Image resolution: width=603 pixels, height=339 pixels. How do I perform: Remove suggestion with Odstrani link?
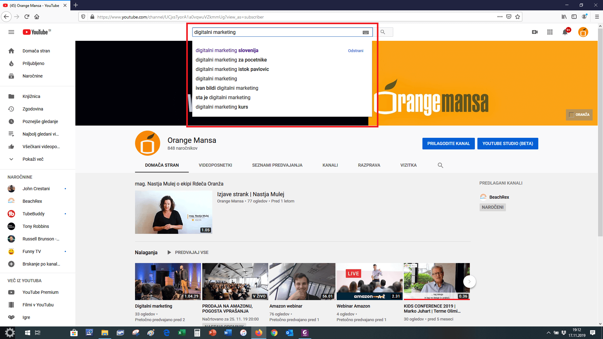356,51
